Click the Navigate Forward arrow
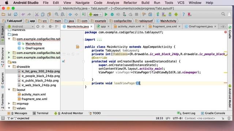Screen dimensions: 234x131 (x=76, y=15)
